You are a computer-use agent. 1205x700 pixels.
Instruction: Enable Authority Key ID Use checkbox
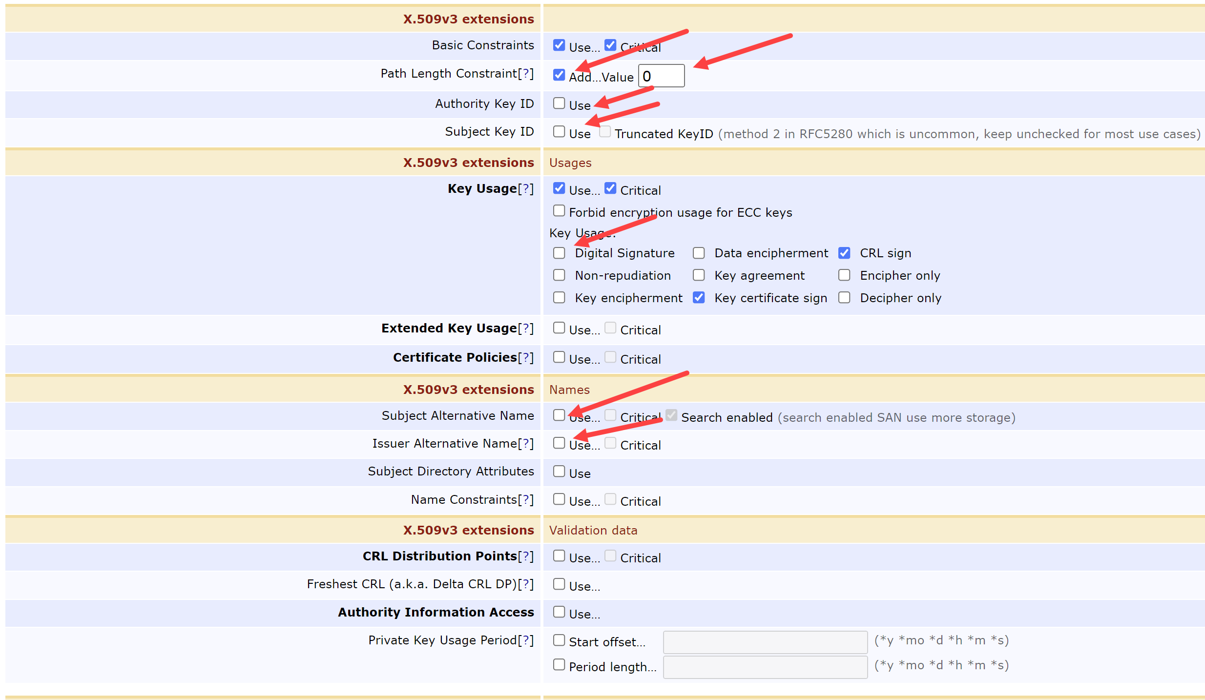pos(559,103)
